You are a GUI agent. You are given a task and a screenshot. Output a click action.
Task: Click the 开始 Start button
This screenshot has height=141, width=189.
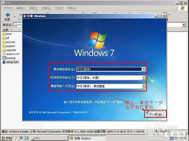pyautogui.click(x=7, y=138)
